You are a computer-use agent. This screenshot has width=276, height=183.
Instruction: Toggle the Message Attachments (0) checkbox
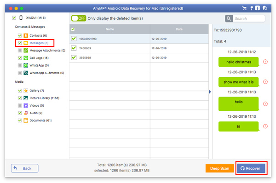[x=20, y=51]
